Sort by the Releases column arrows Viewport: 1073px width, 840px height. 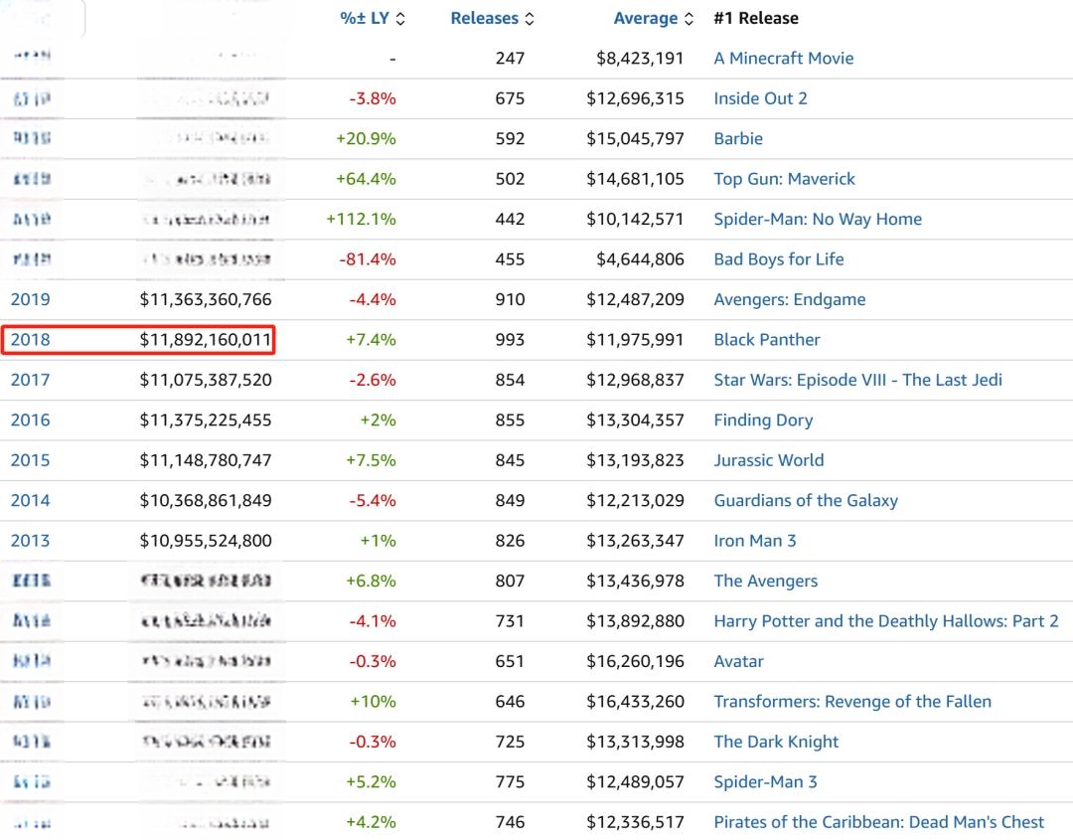tap(529, 19)
